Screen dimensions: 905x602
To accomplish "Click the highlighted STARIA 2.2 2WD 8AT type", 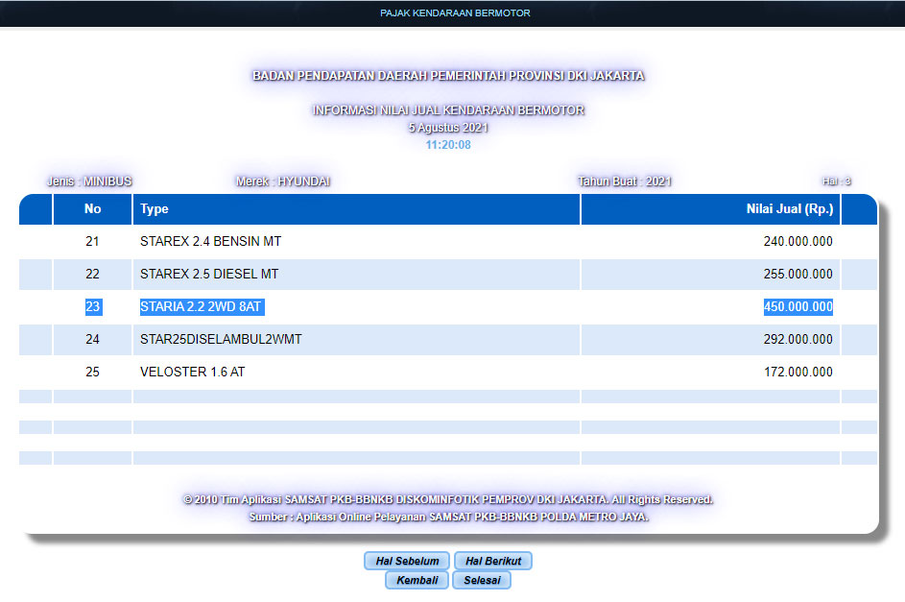I will click(x=202, y=306).
